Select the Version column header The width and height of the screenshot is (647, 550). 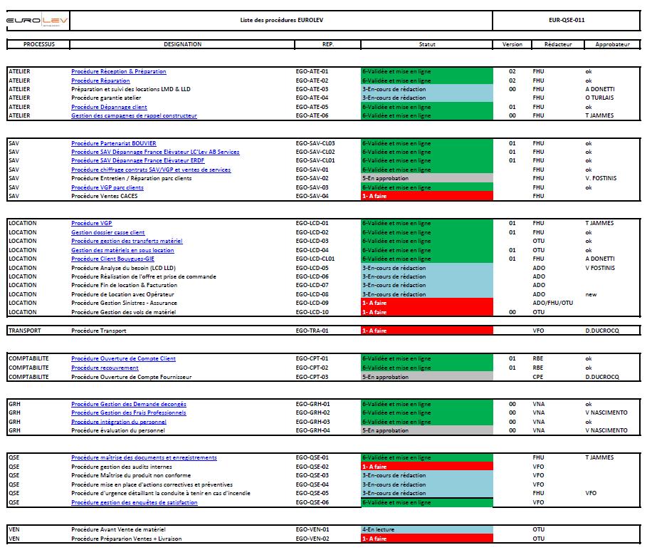pos(512,44)
